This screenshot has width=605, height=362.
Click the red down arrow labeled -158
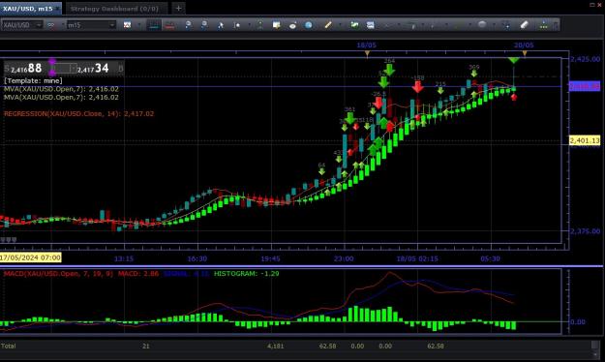point(417,87)
